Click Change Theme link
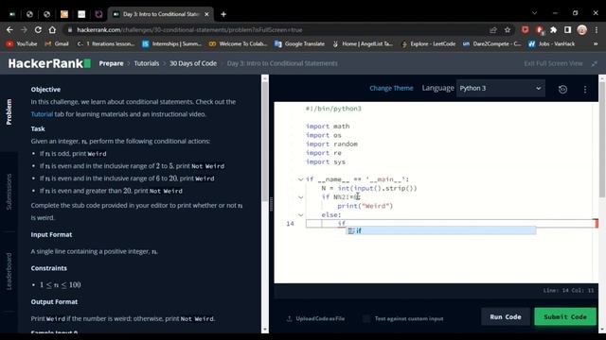Viewport: 606px width, 340px height. [x=391, y=88]
